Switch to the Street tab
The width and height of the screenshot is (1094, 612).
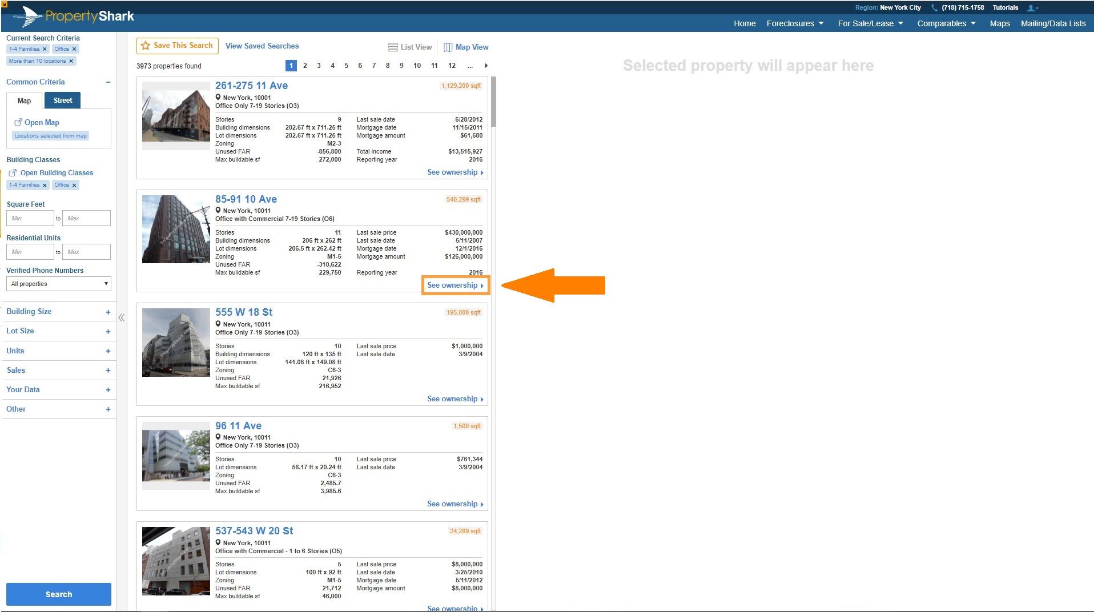coord(62,100)
